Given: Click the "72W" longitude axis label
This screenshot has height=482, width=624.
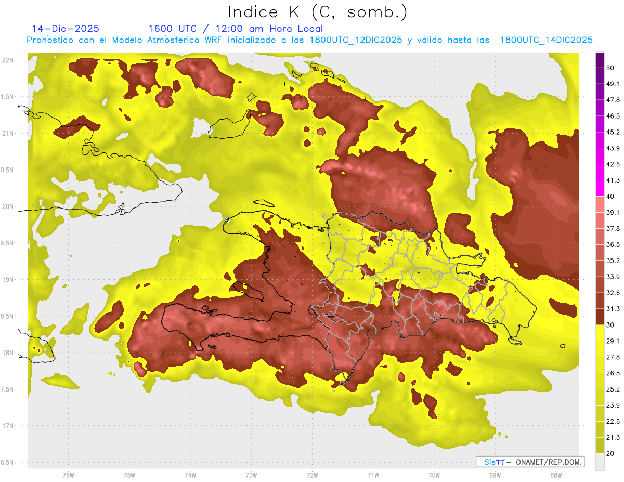Looking at the screenshot, I should click(312, 475).
